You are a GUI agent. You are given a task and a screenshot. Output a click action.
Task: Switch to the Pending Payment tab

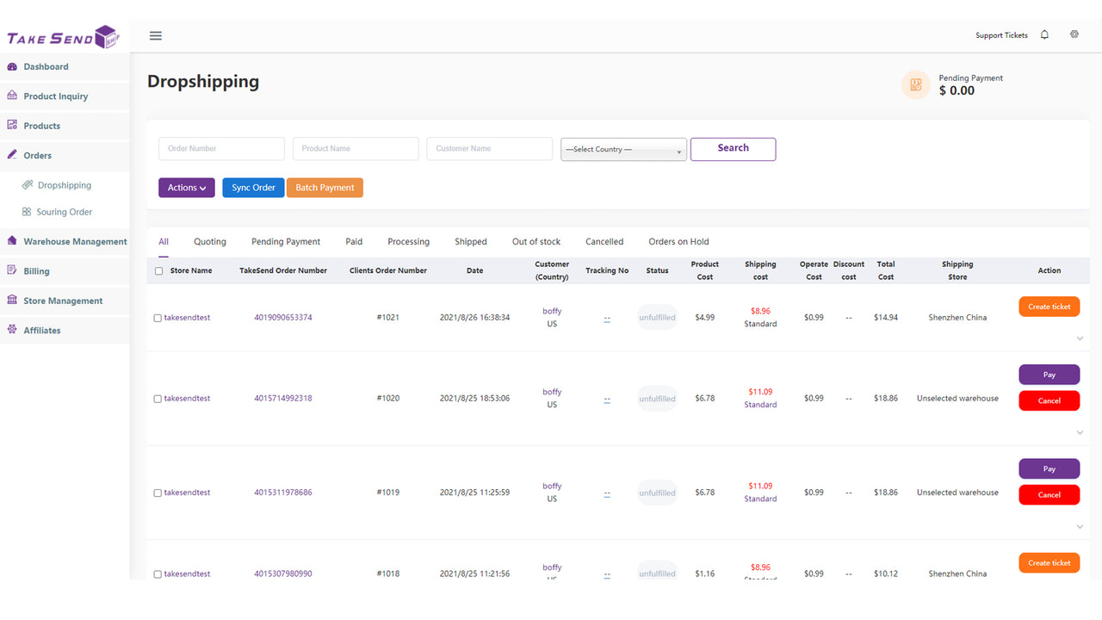click(x=286, y=242)
